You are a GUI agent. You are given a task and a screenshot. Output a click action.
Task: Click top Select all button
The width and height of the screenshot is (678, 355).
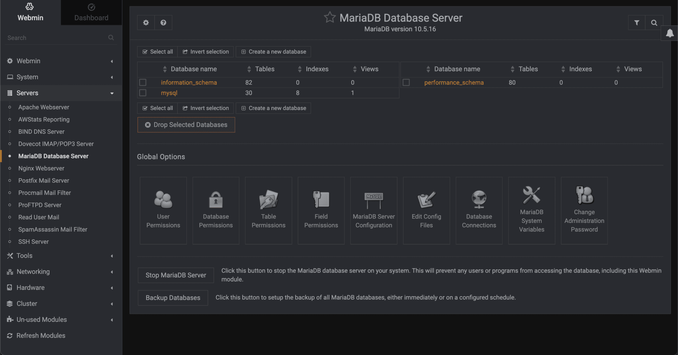tap(158, 52)
